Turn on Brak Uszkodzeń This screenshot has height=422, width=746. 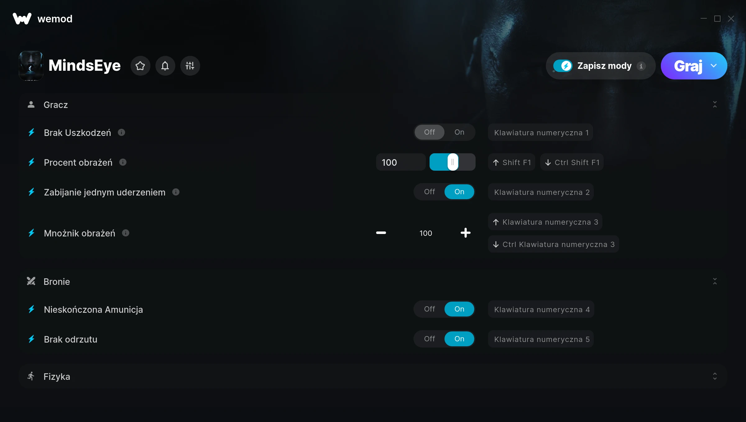coord(459,132)
